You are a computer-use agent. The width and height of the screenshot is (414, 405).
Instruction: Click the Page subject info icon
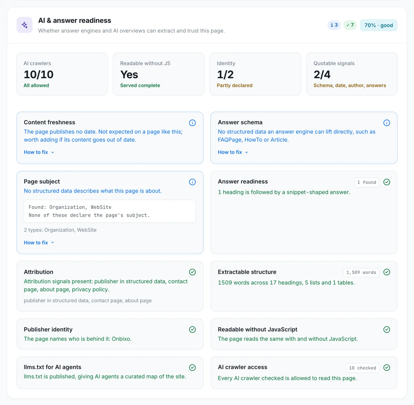192,182
